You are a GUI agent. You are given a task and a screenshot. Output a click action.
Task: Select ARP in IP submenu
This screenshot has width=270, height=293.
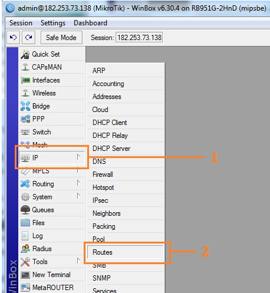click(126, 71)
